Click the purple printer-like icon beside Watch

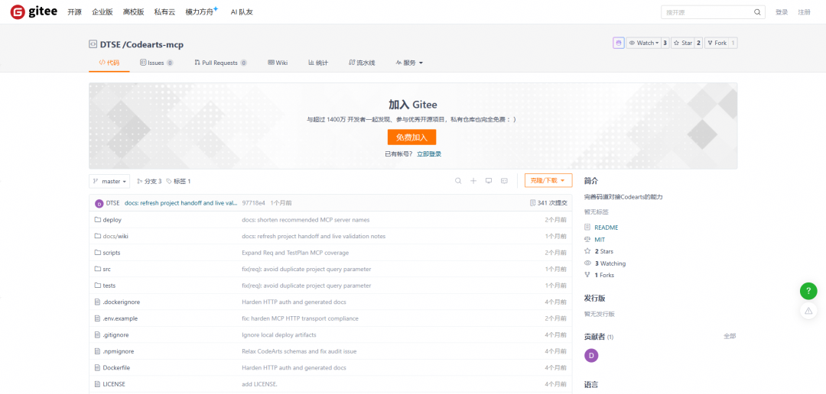(619, 43)
